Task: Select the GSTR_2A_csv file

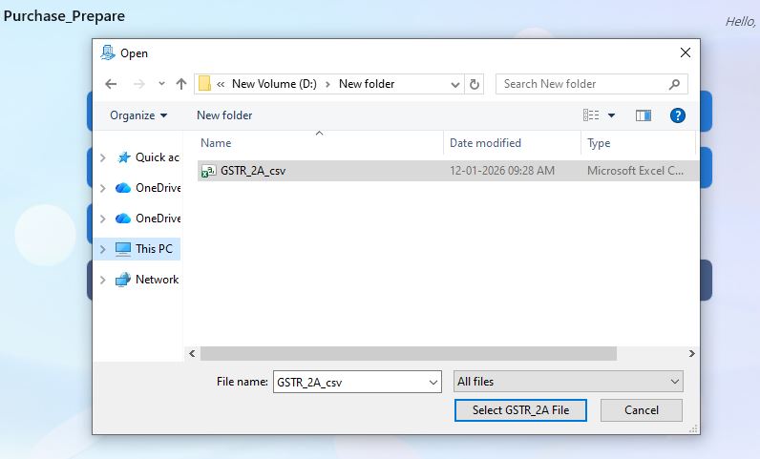Action: pos(253,171)
